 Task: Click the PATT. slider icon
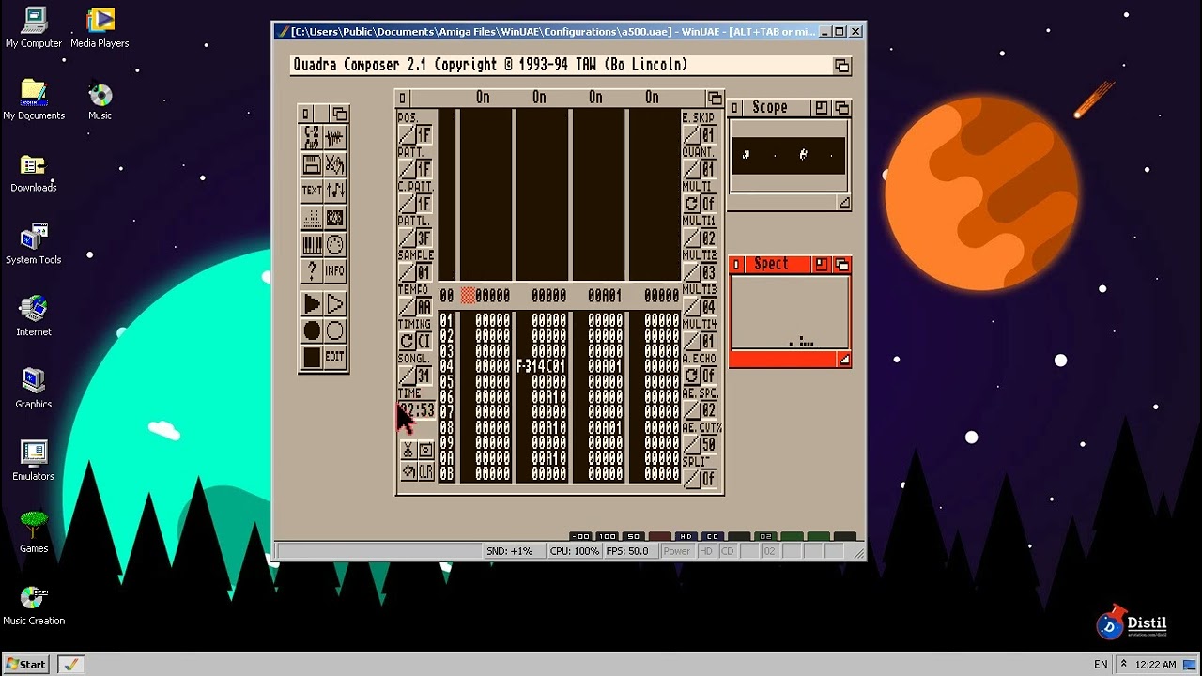pos(408,170)
